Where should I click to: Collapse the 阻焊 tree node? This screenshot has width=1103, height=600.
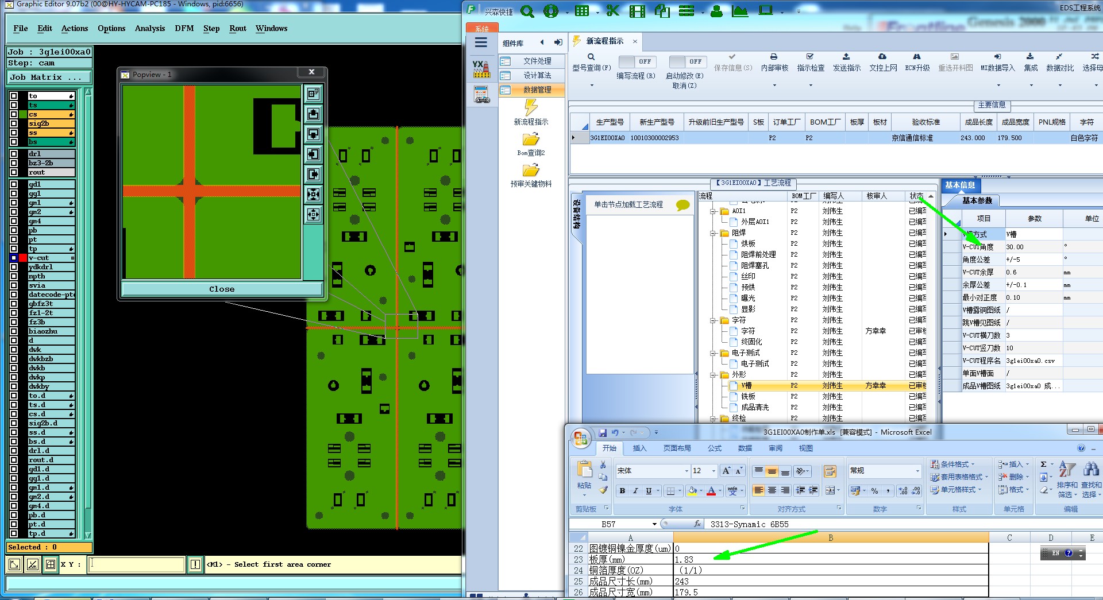713,233
